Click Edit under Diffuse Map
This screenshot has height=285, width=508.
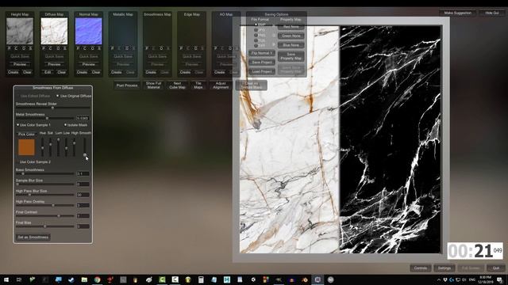pyautogui.click(x=48, y=72)
